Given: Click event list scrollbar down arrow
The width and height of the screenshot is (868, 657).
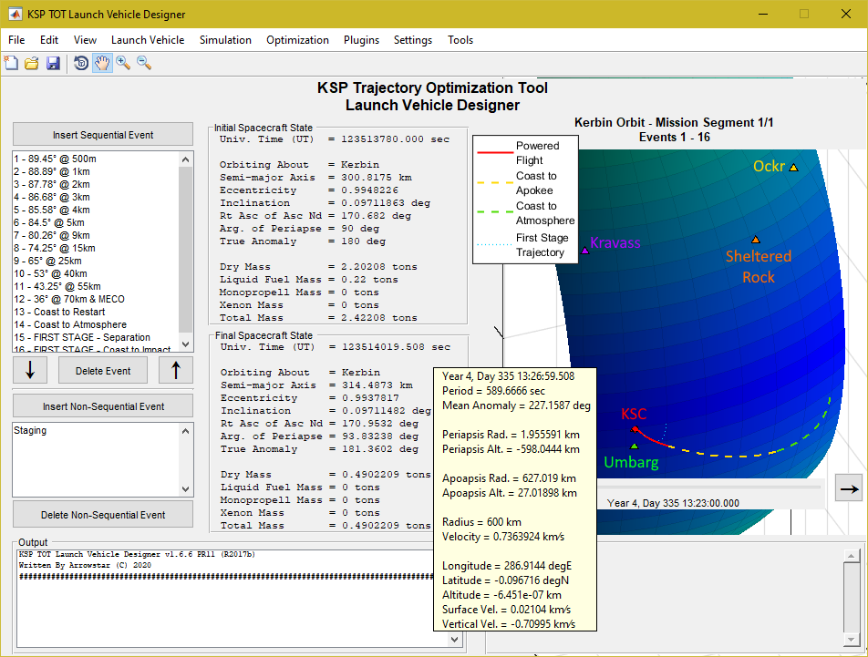Looking at the screenshot, I should point(185,344).
